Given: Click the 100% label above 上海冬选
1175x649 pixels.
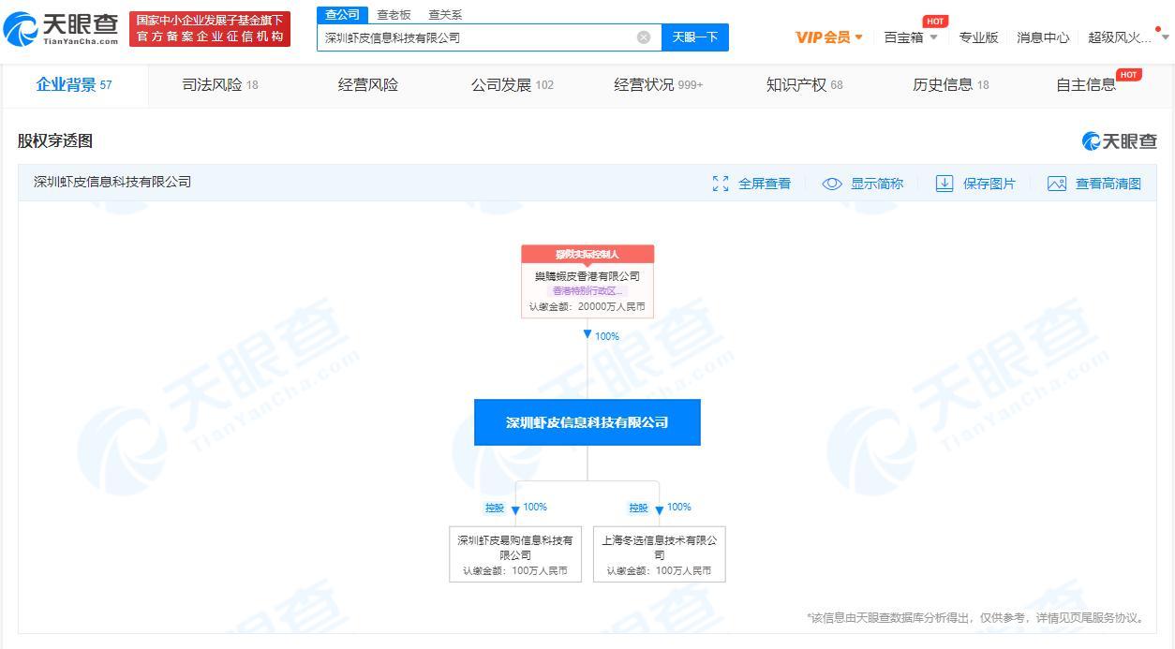Looking at the screenshot, I should pyautogui.click(x=679, y=508).
